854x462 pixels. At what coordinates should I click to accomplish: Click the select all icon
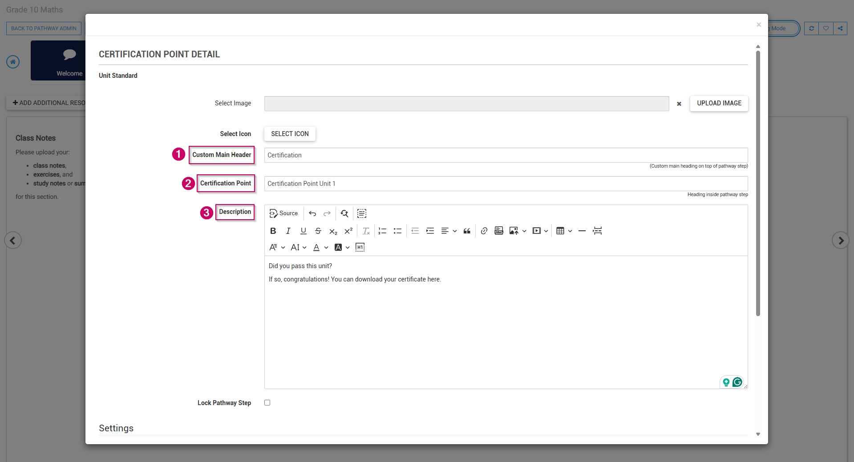pos(362,213)
